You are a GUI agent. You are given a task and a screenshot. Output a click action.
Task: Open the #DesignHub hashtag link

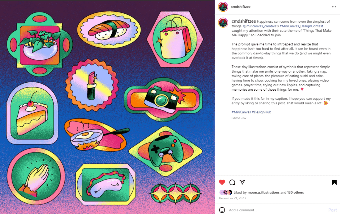click(x=261, y=112)
